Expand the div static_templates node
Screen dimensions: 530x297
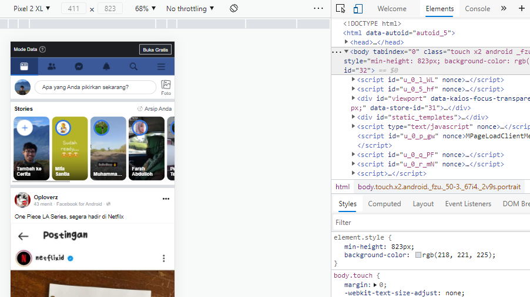tap(353, 117)
